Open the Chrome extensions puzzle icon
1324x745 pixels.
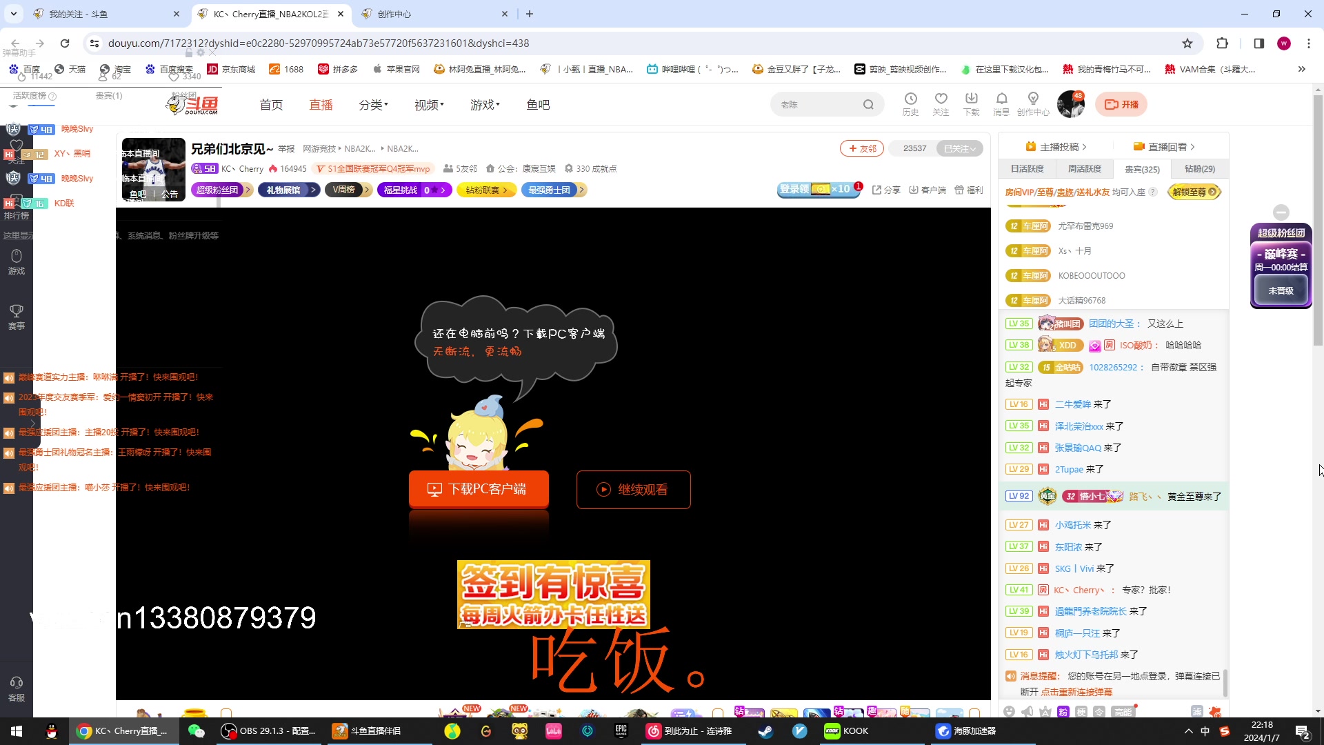(1222, 43)
